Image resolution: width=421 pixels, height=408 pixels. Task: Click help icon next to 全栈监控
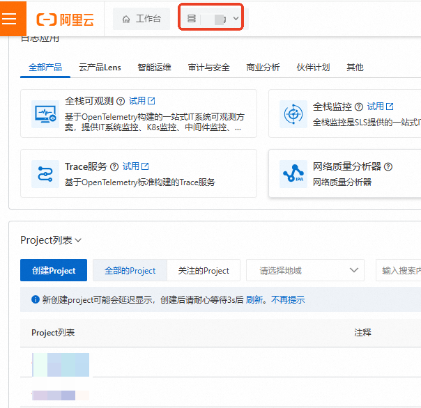click(x=359, y=107)
